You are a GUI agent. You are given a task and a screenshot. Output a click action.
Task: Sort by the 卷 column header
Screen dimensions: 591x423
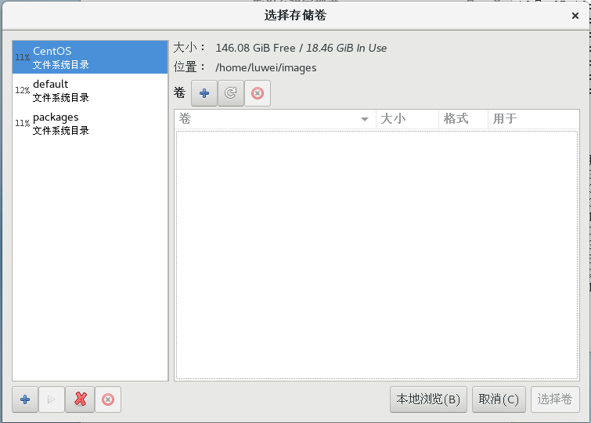(275, 119)
